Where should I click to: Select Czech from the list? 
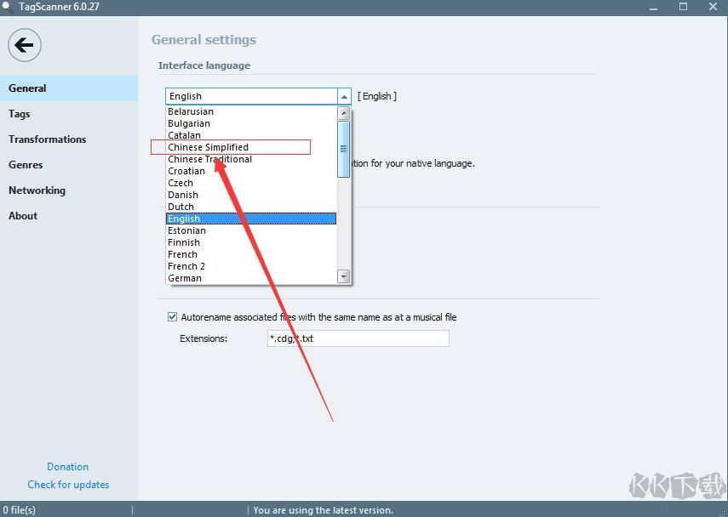[x=251, y=183]
